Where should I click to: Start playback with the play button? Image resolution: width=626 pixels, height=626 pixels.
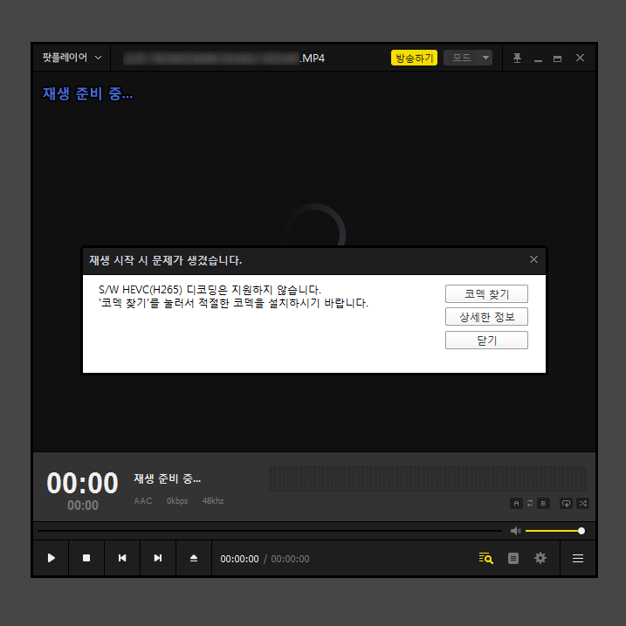coord(51,558)
